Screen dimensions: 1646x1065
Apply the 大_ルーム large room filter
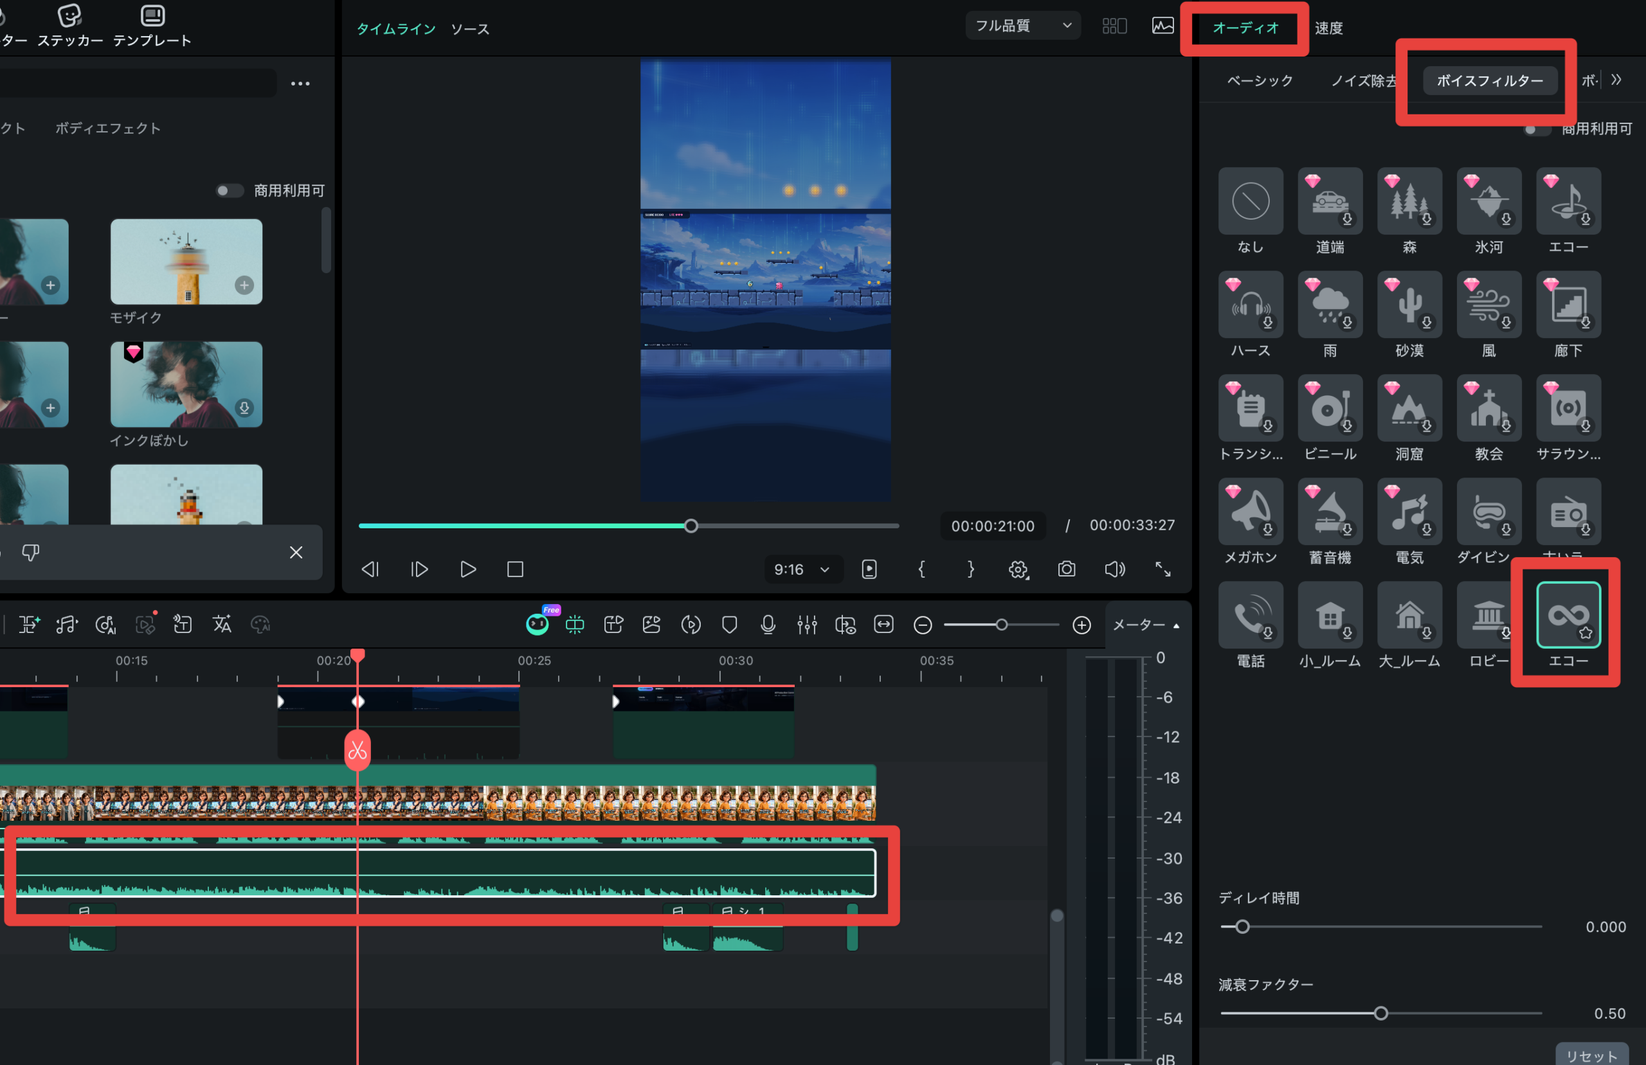(1409, 614)
